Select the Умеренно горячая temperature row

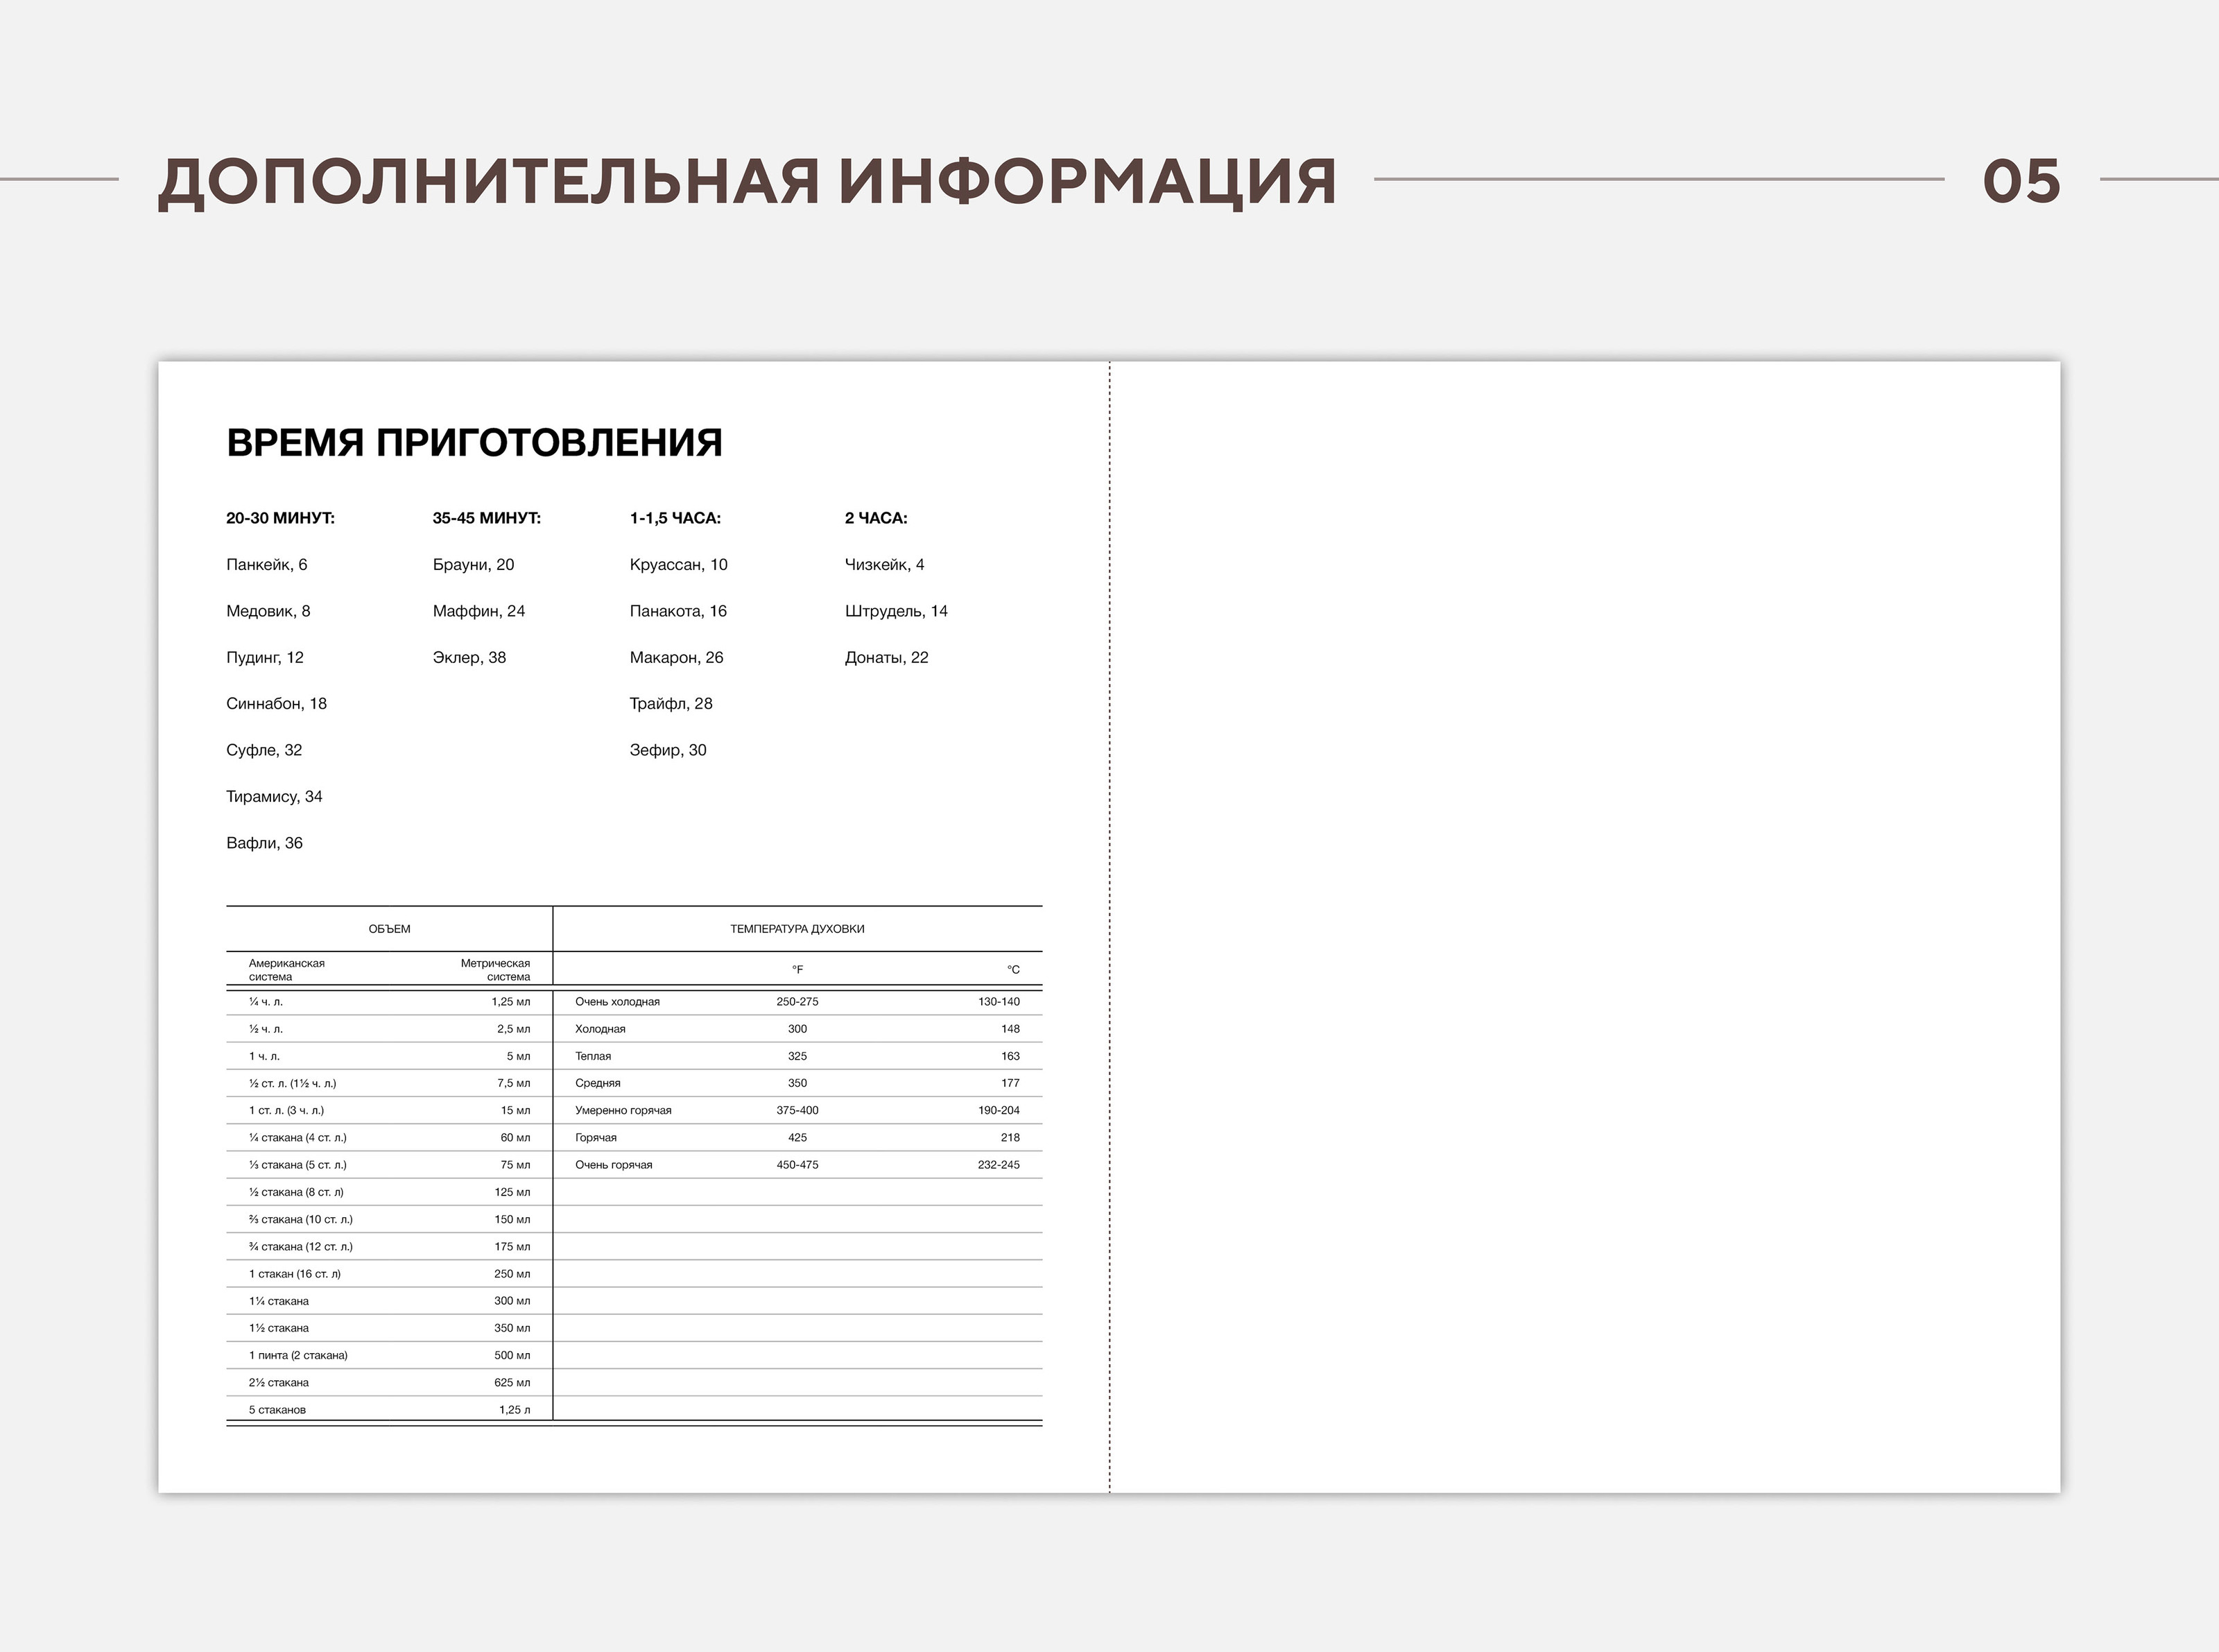pyautogui.click(x=623, y=1110)
